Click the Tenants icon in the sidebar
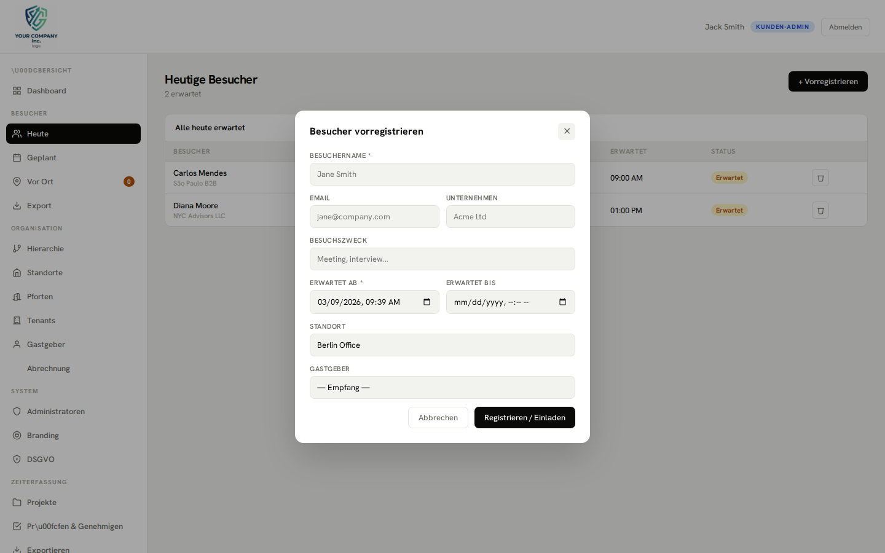This screenshot has height=553, width=885. 17,320
